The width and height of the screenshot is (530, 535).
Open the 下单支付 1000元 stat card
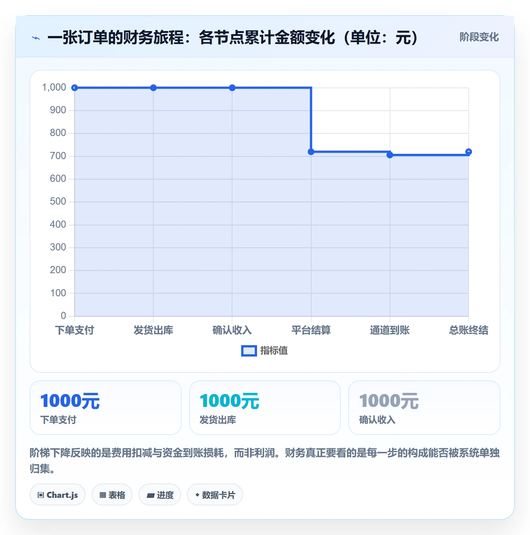[x=106, y=408]
